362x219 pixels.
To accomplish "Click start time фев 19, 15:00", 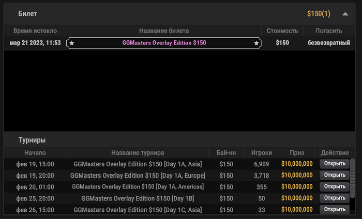I will click(x=35, y=164).
